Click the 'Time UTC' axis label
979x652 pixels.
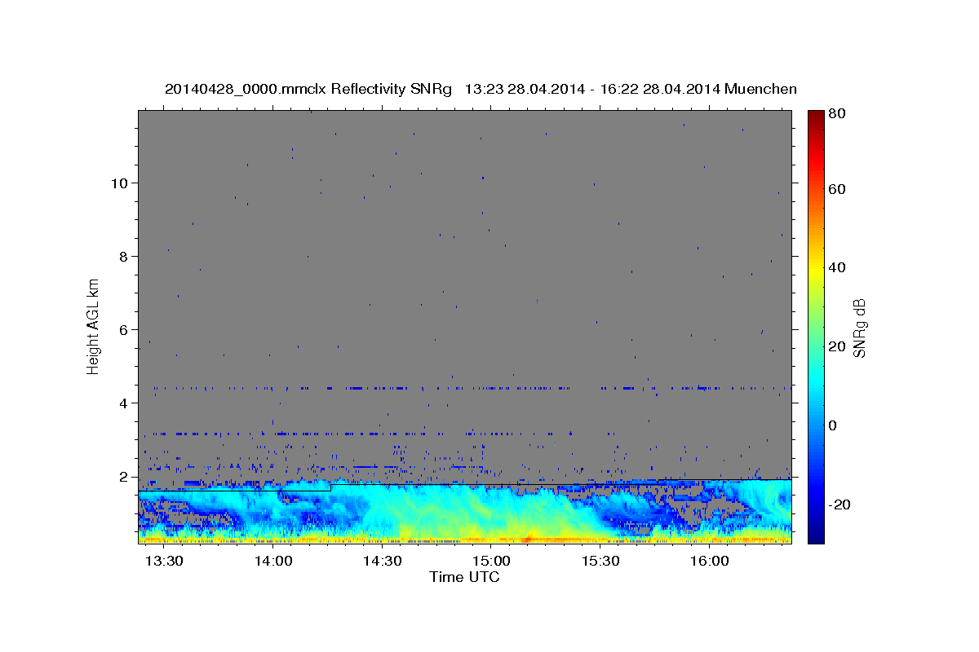point(464,577)
